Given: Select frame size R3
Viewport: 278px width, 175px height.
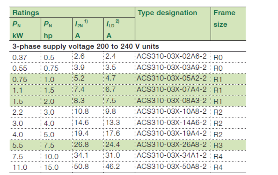Looking at the screenshot, I should coord(218,145).
